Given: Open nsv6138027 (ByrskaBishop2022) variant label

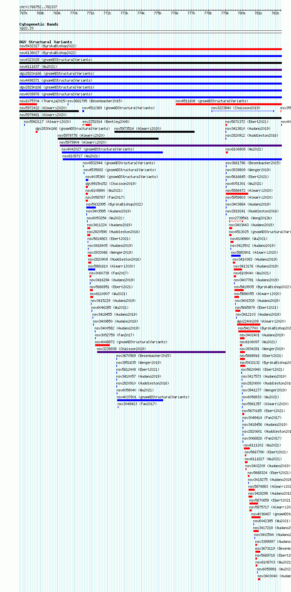Looking at the screenshot, I should (48, 53).
